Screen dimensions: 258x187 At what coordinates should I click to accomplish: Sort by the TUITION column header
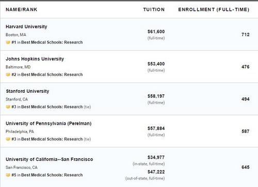(154, 10)
